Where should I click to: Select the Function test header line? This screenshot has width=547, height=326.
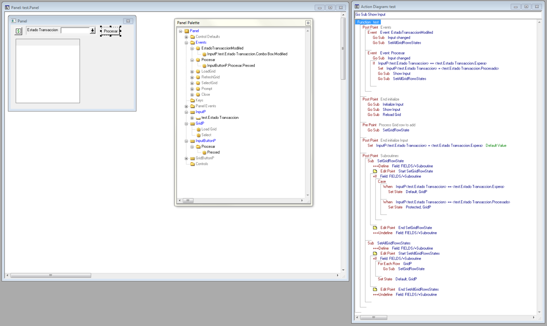[368, 22]
